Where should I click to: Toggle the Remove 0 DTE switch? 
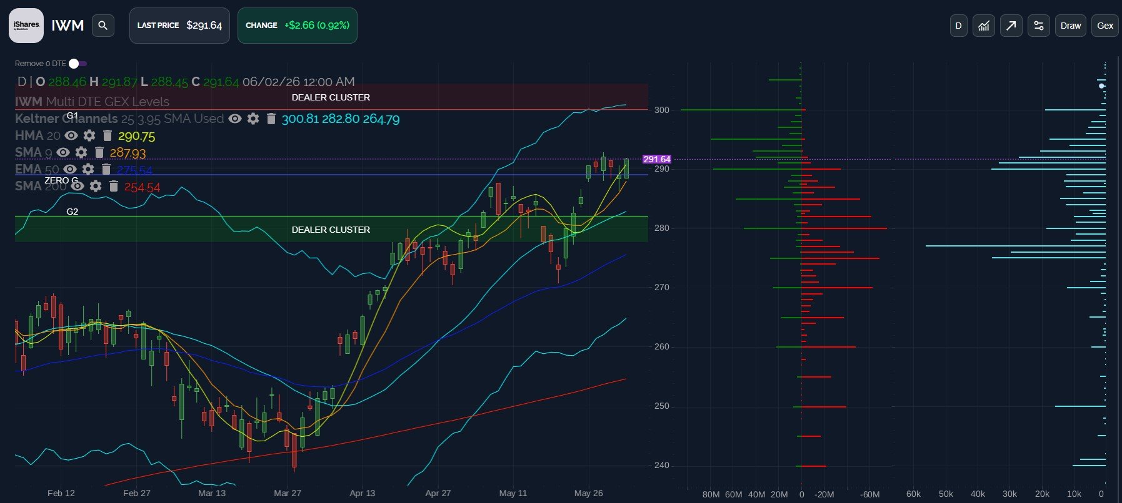click(x=78, y=64)
